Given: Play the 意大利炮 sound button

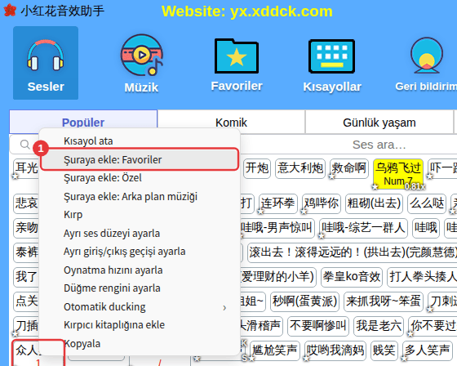Looking at the screenshot, I should tap(300, 168).
